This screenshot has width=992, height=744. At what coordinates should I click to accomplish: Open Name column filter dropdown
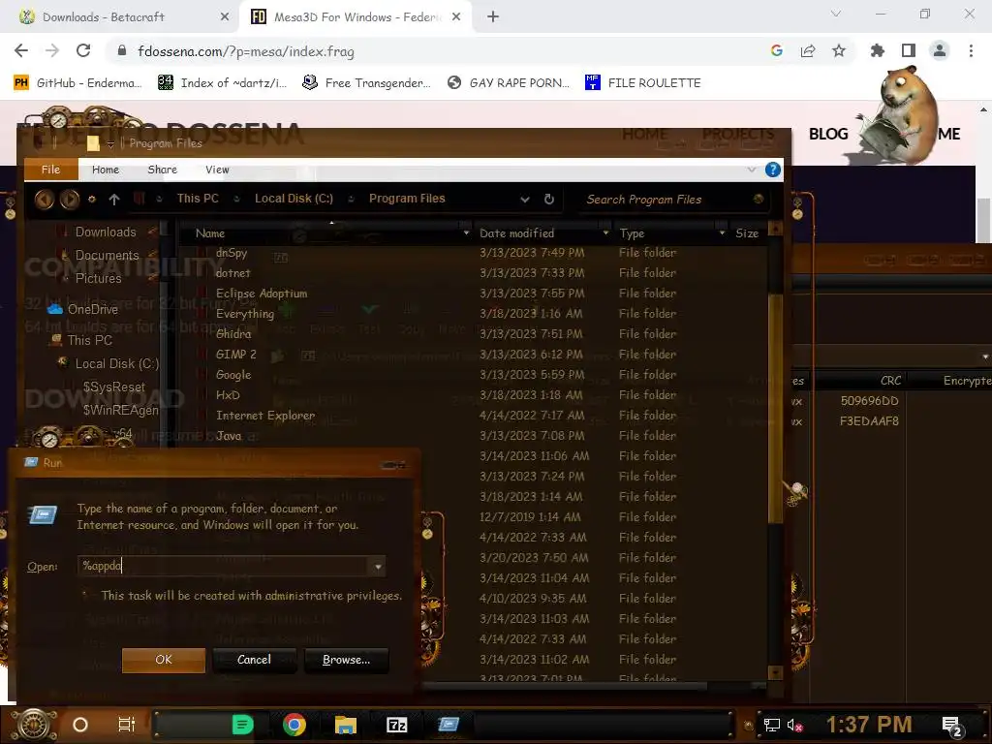pos(466,233)
